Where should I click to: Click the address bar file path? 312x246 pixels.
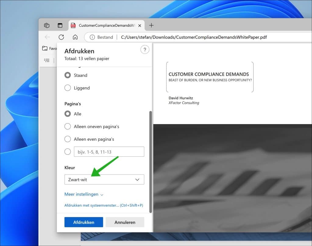194,37
